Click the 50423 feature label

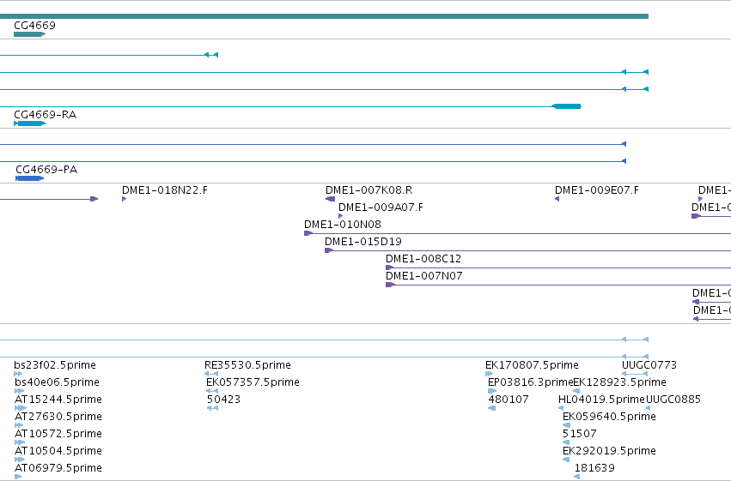(224, 400)
